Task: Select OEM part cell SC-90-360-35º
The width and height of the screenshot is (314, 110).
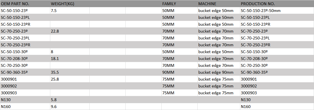Action: [x=25, y=72]
